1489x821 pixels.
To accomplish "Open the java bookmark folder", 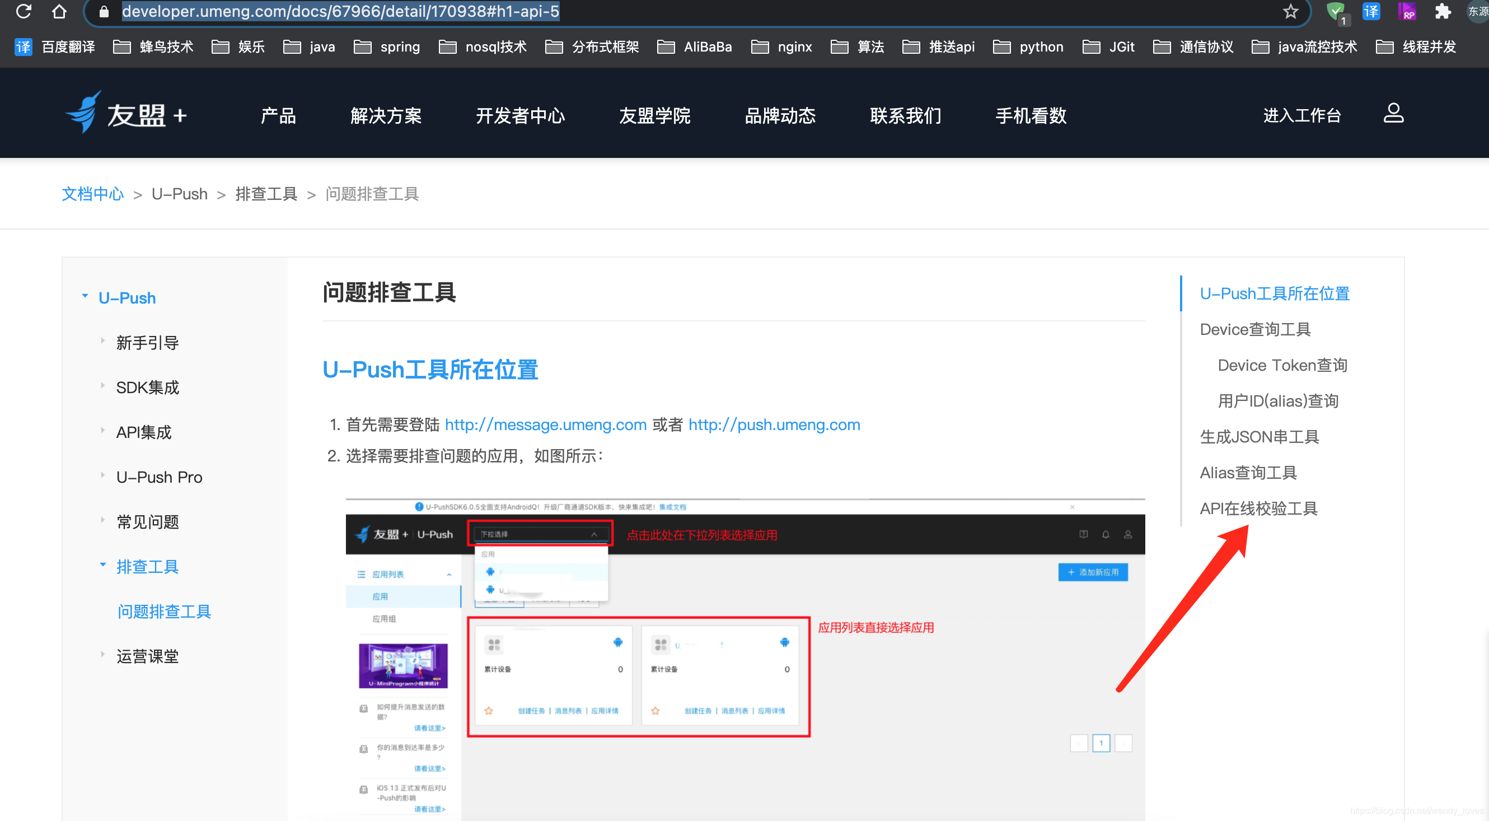I will click(x=308, y=47).
